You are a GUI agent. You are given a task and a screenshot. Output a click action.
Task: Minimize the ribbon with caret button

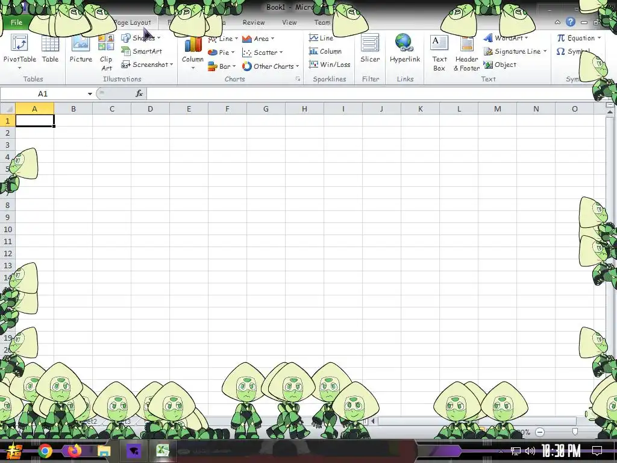pyautogui.click(x=557, y=22)
